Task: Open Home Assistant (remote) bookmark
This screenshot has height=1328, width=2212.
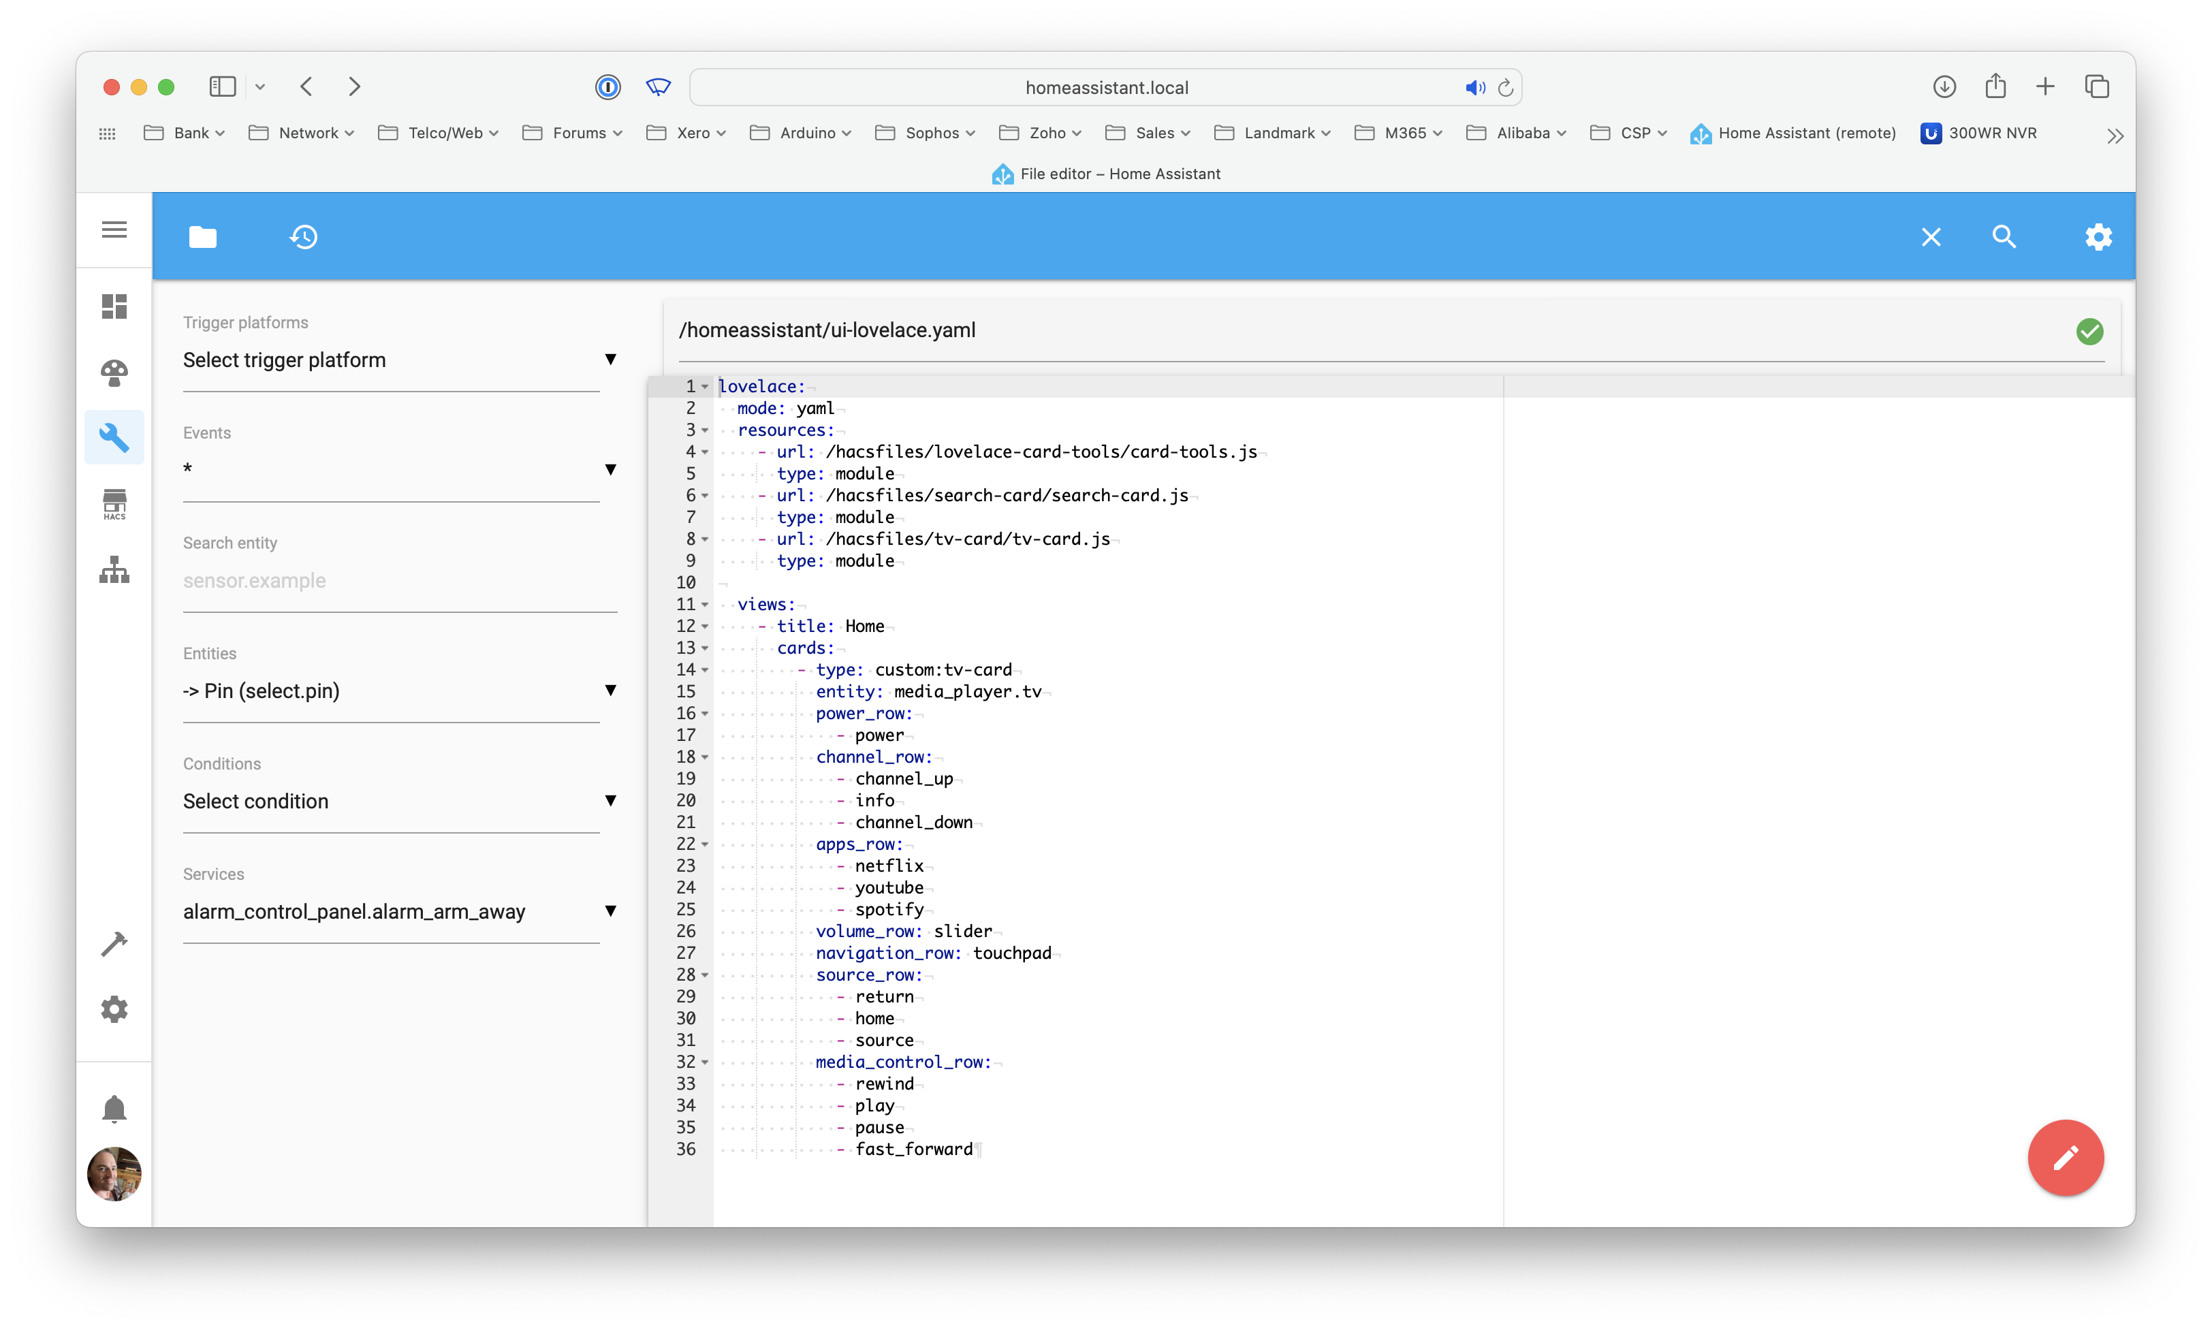Action: click(1793, 133)
